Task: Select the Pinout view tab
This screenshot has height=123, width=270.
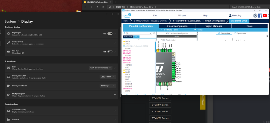Action: [x=224, y=33]
